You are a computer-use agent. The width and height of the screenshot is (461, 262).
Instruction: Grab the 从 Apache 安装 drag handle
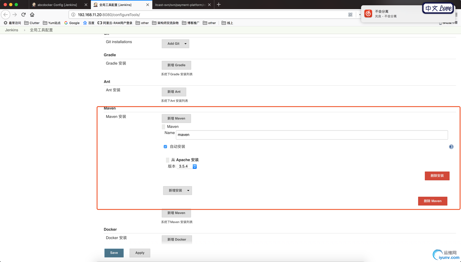pos(168,160)
